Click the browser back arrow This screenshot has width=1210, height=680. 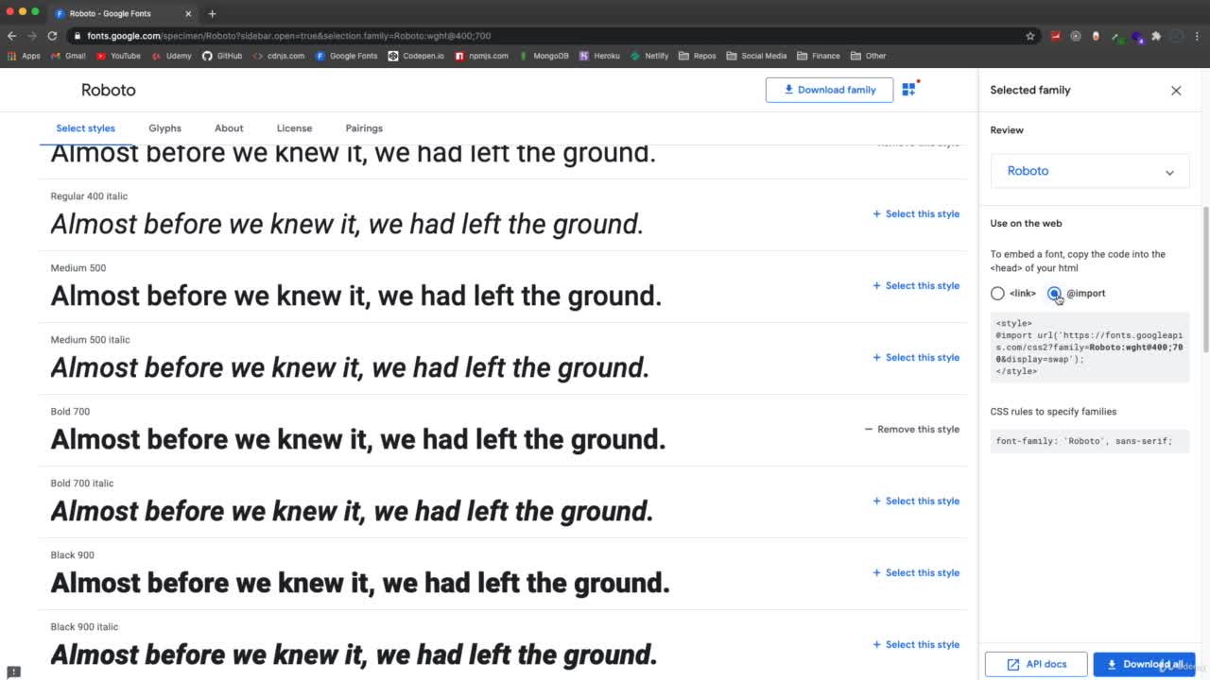pyautogui.click(x=11, y=36)
